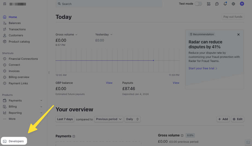Open the Previous period dropdown
The height and width of the screenshot is (146, 252).
[109, 119]
